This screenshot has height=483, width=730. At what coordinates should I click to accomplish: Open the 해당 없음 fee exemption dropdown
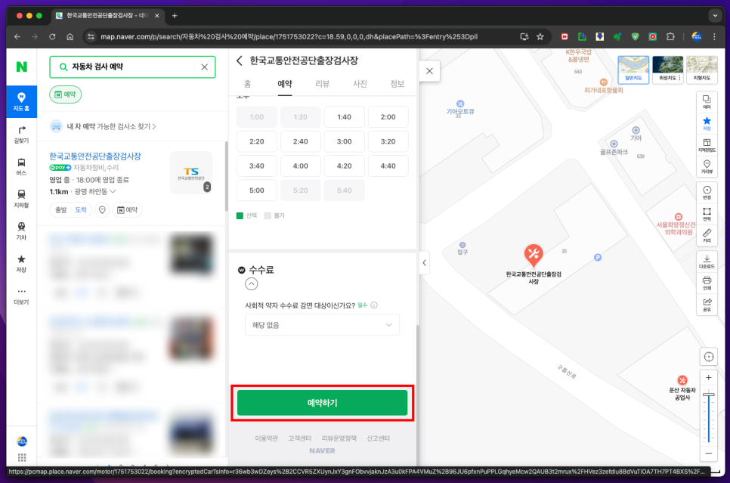(322, 325)
